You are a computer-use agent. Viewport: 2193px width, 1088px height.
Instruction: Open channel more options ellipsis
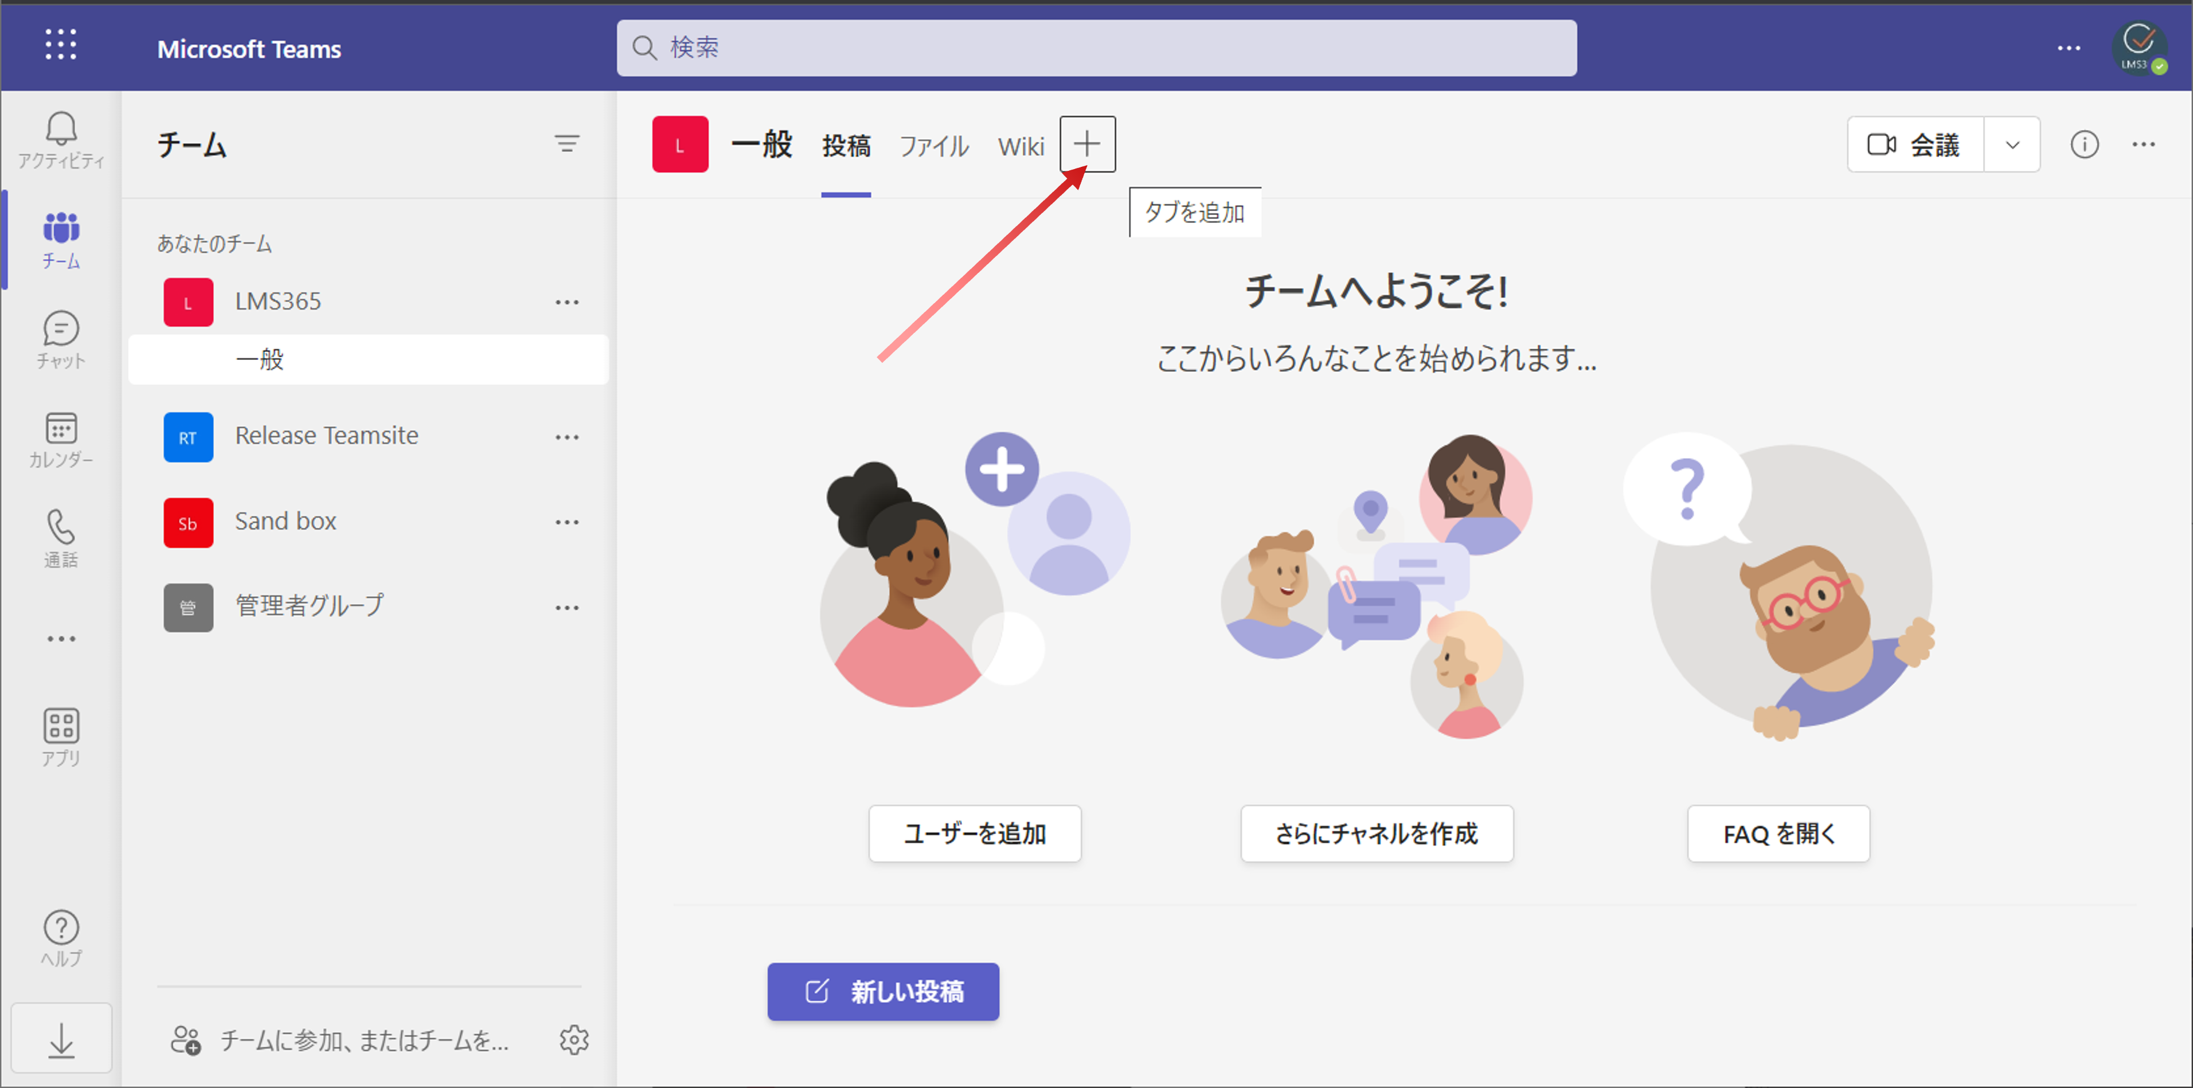tap(2143, 144)
